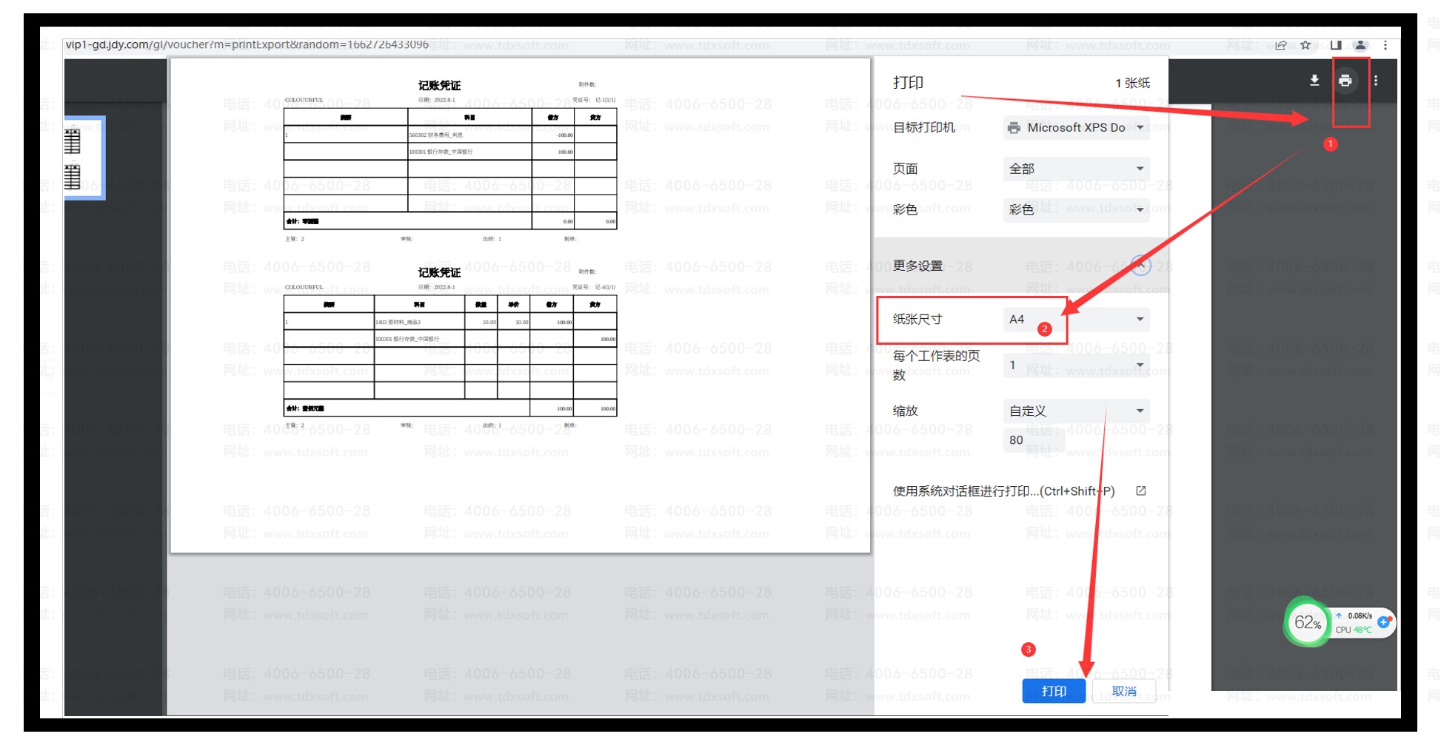Click the scale value field showing 80
Image resolution: width=1441 pixels, height=745 pixels.
pos(1033,440)
